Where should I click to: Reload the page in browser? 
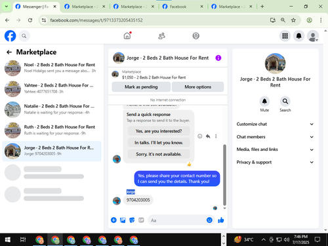30,20
